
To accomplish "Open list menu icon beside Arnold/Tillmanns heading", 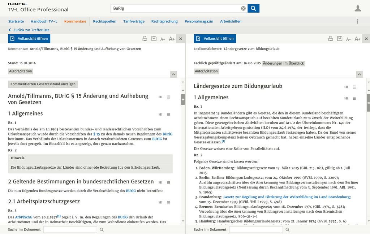I will (x=168, y=97).
